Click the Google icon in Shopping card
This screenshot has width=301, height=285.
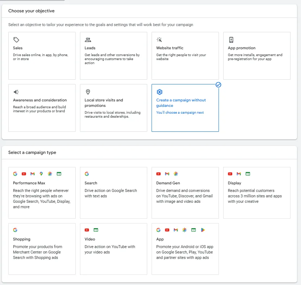click(x=15, y=230)
